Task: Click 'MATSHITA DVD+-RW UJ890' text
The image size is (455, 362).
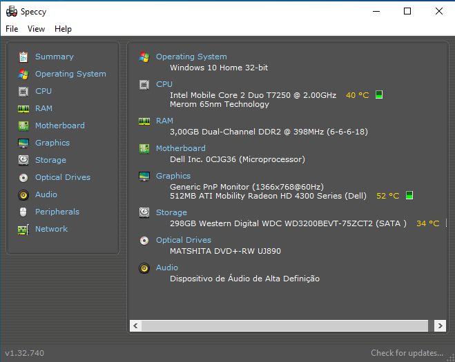Action: tap(226, 251)
